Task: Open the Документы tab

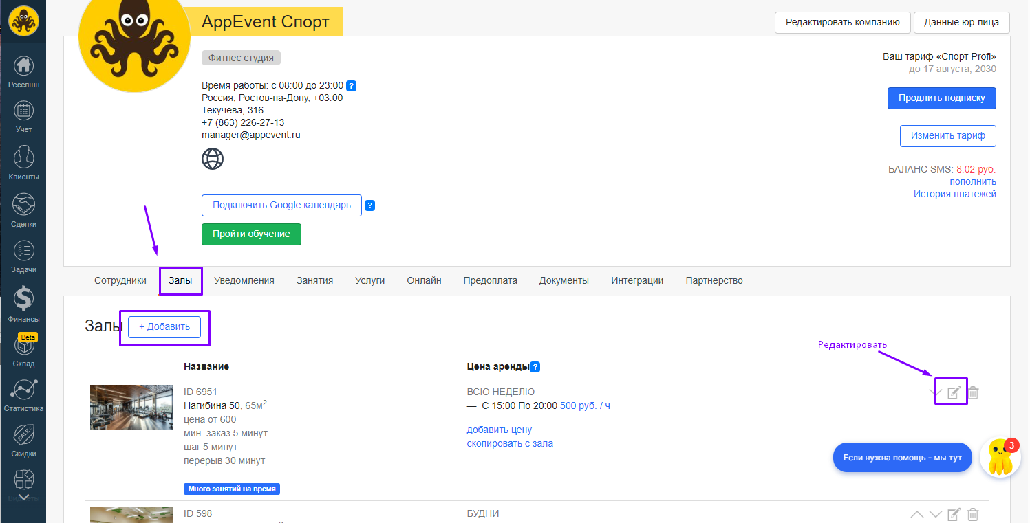Action: (564, 280)
